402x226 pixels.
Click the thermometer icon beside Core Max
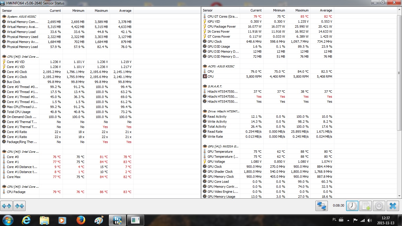tap(4, 177)
